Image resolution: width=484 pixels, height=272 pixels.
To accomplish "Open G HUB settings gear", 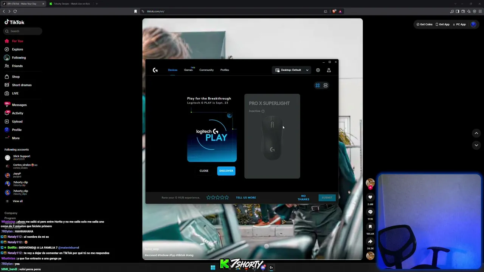I will click(x=318, y=70).
